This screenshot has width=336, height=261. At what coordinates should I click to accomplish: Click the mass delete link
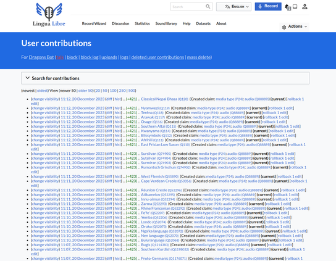[x=199, y=57]
